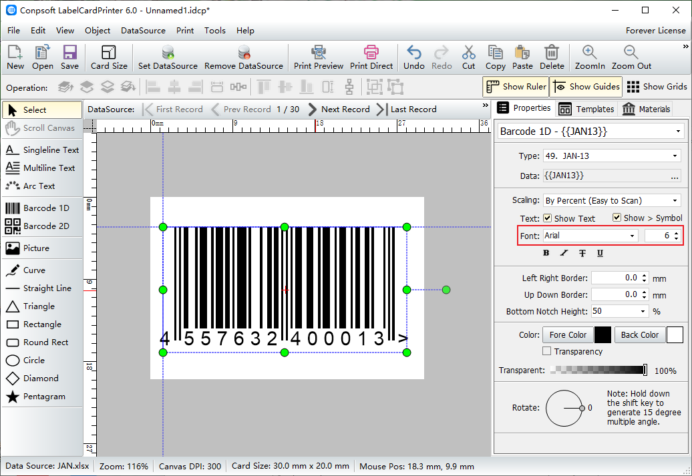Increase the Left Right Border value

tap(645, 276)
